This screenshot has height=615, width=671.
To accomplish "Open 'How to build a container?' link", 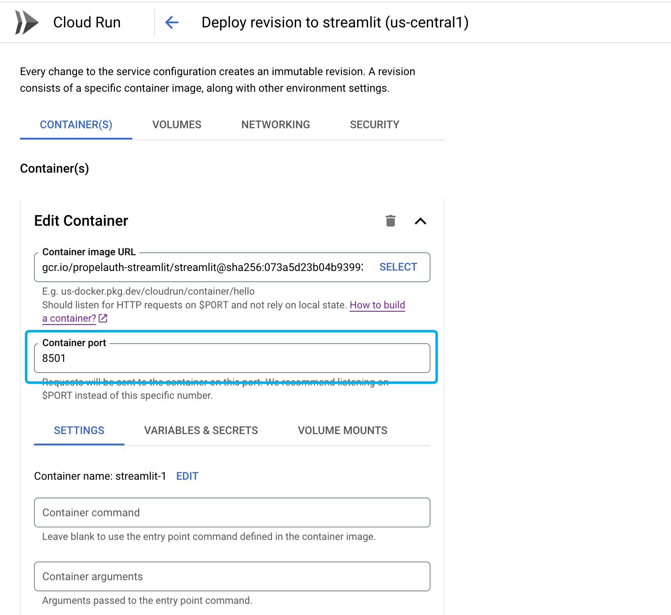I will [x=377, y=305].
